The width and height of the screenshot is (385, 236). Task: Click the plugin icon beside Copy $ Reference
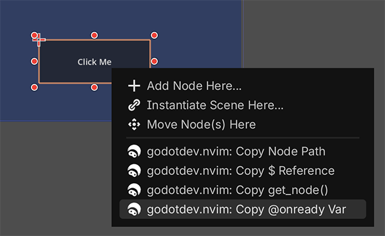click(134, 171)
